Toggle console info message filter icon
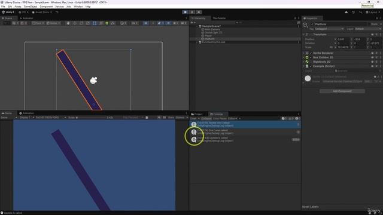383x215 pixels. 284,118
